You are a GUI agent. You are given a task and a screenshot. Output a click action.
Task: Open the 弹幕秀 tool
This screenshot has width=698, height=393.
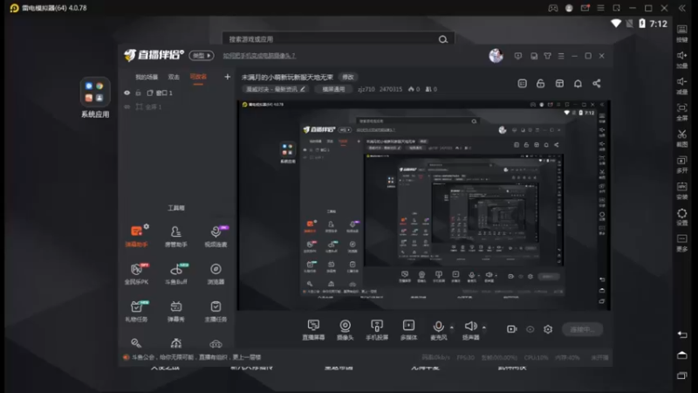pyautogui.click(x=176, y=311)
